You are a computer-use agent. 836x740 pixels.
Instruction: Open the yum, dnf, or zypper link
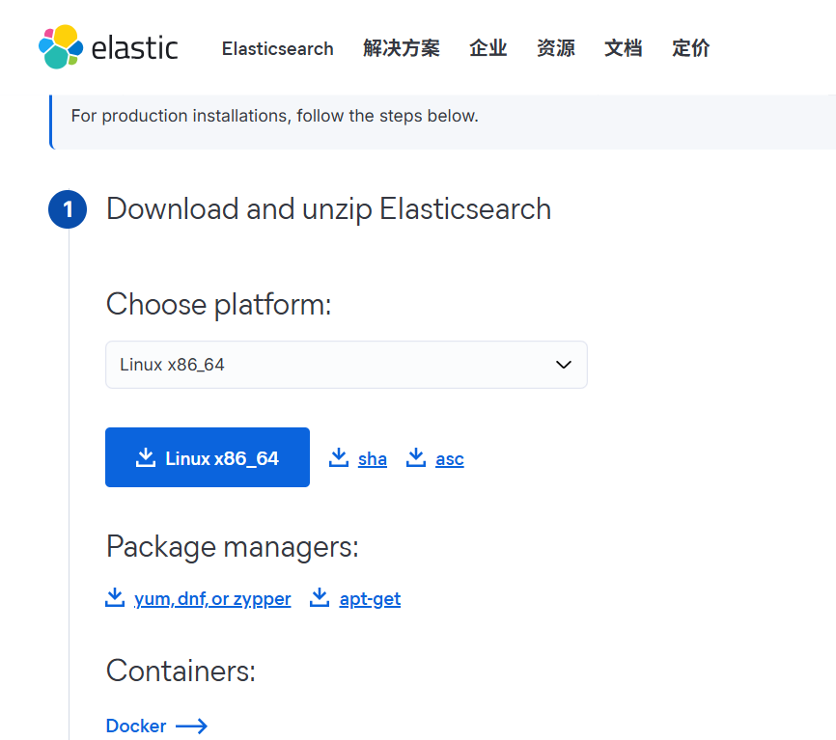pos(212,599)
